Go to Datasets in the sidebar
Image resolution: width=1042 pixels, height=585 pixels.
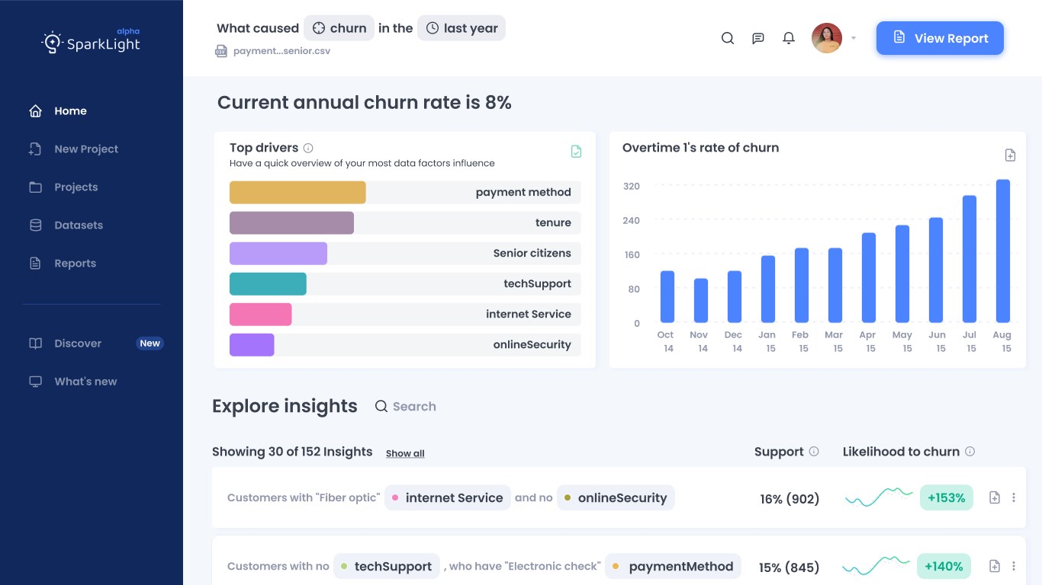(78, 225)
